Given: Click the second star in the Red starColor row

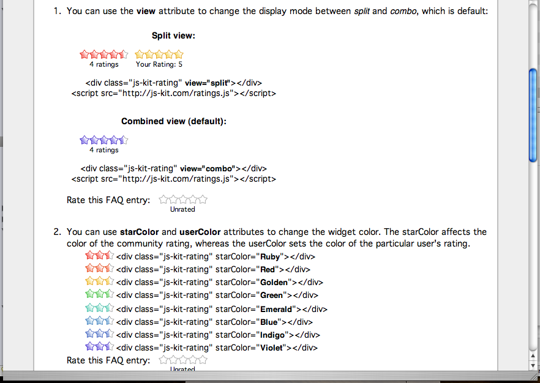Looking at the screenshot, I should point(100,268).
